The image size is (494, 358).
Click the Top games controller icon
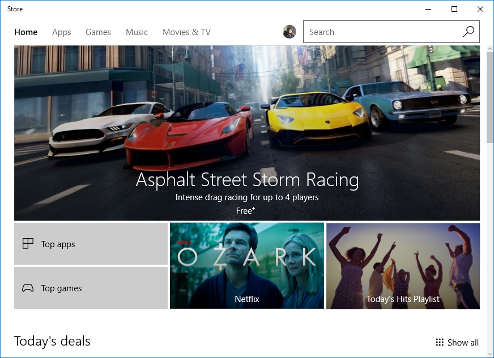[x=28, y=288]
